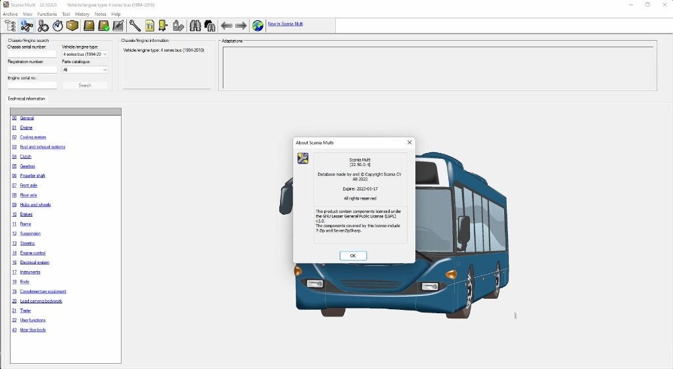Open the Brakes group link

(x=26, y=214)
